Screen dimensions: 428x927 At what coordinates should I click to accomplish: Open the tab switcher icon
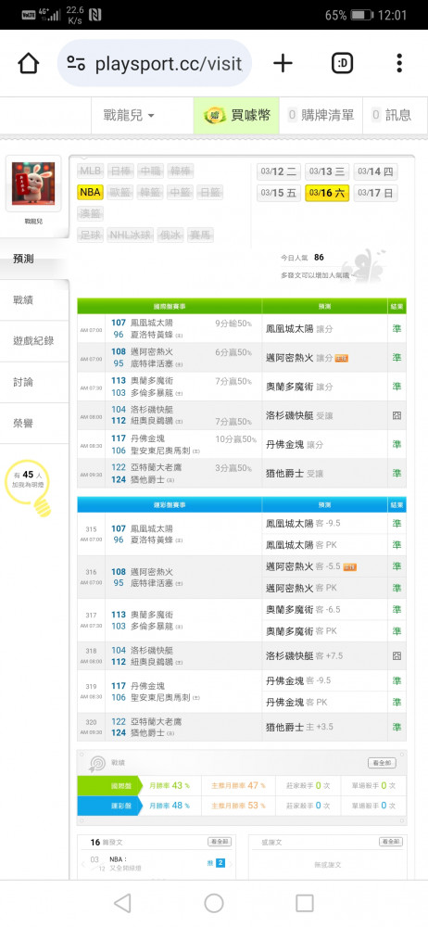pyautogui.click(x=342, y=63)
